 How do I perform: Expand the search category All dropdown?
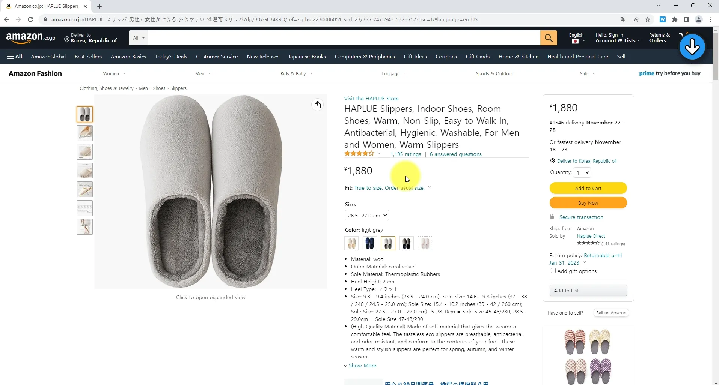139,38
